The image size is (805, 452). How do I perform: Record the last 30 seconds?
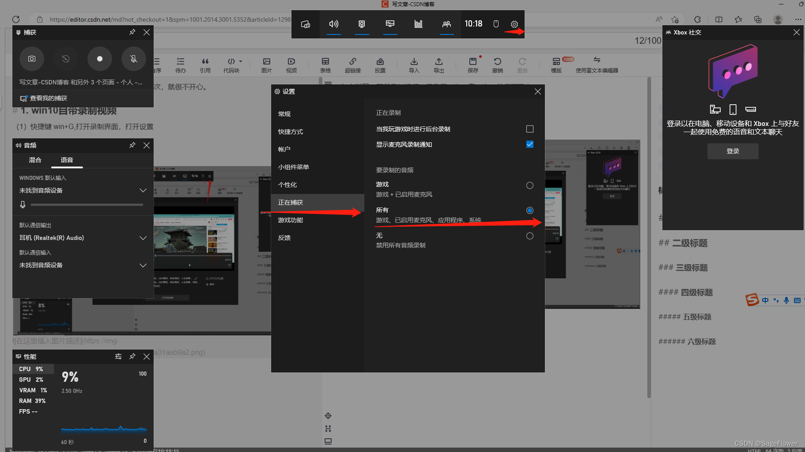point(66,59)
